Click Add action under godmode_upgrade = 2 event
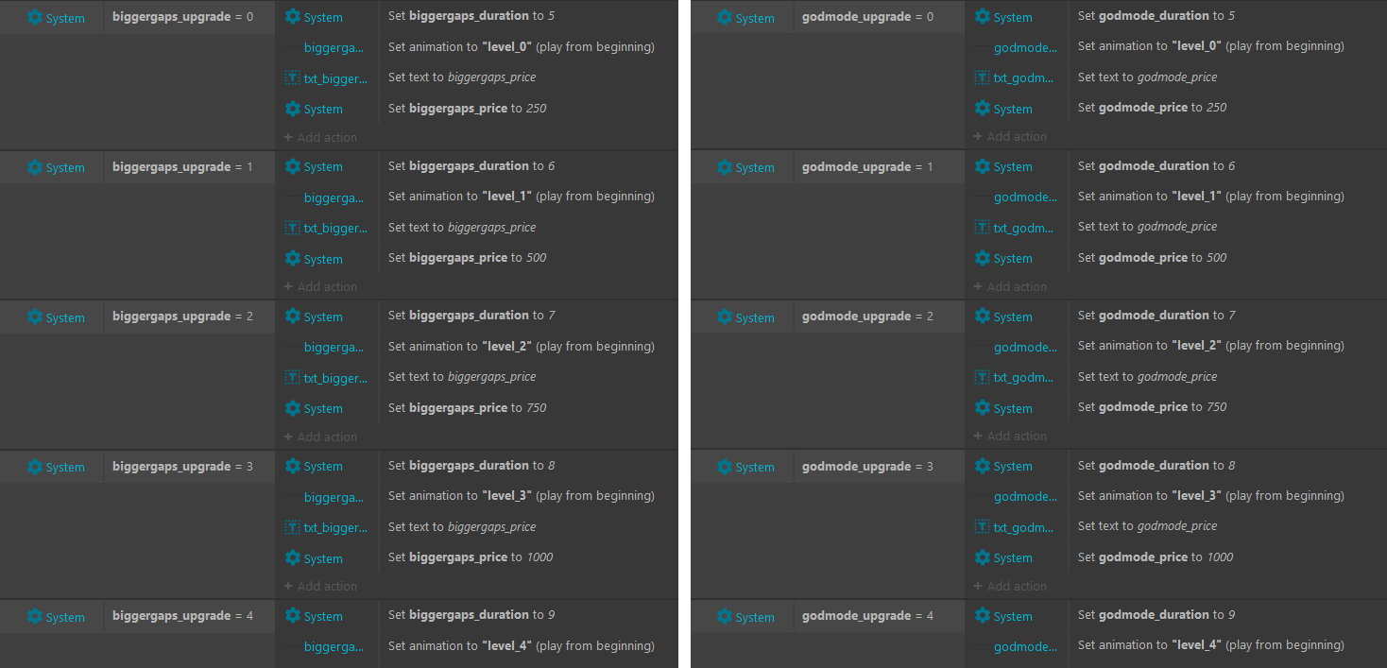Viewport: 1387px width, 668px height. (x=1010, y=437)
